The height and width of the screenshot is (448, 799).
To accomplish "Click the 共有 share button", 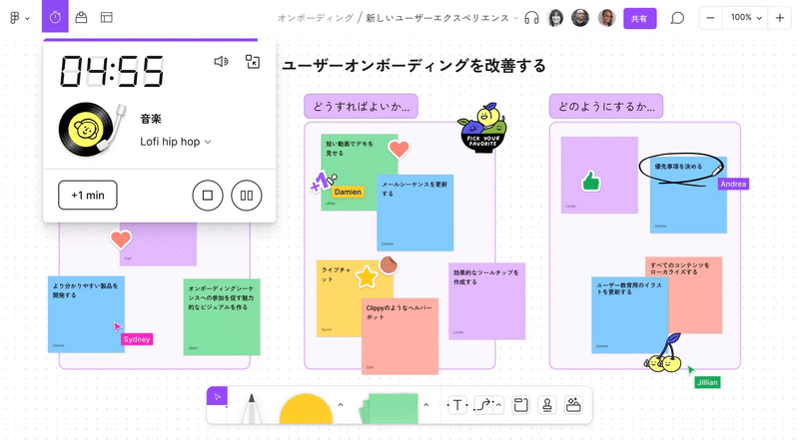I will pyautogui.click(x=639, y=18).
